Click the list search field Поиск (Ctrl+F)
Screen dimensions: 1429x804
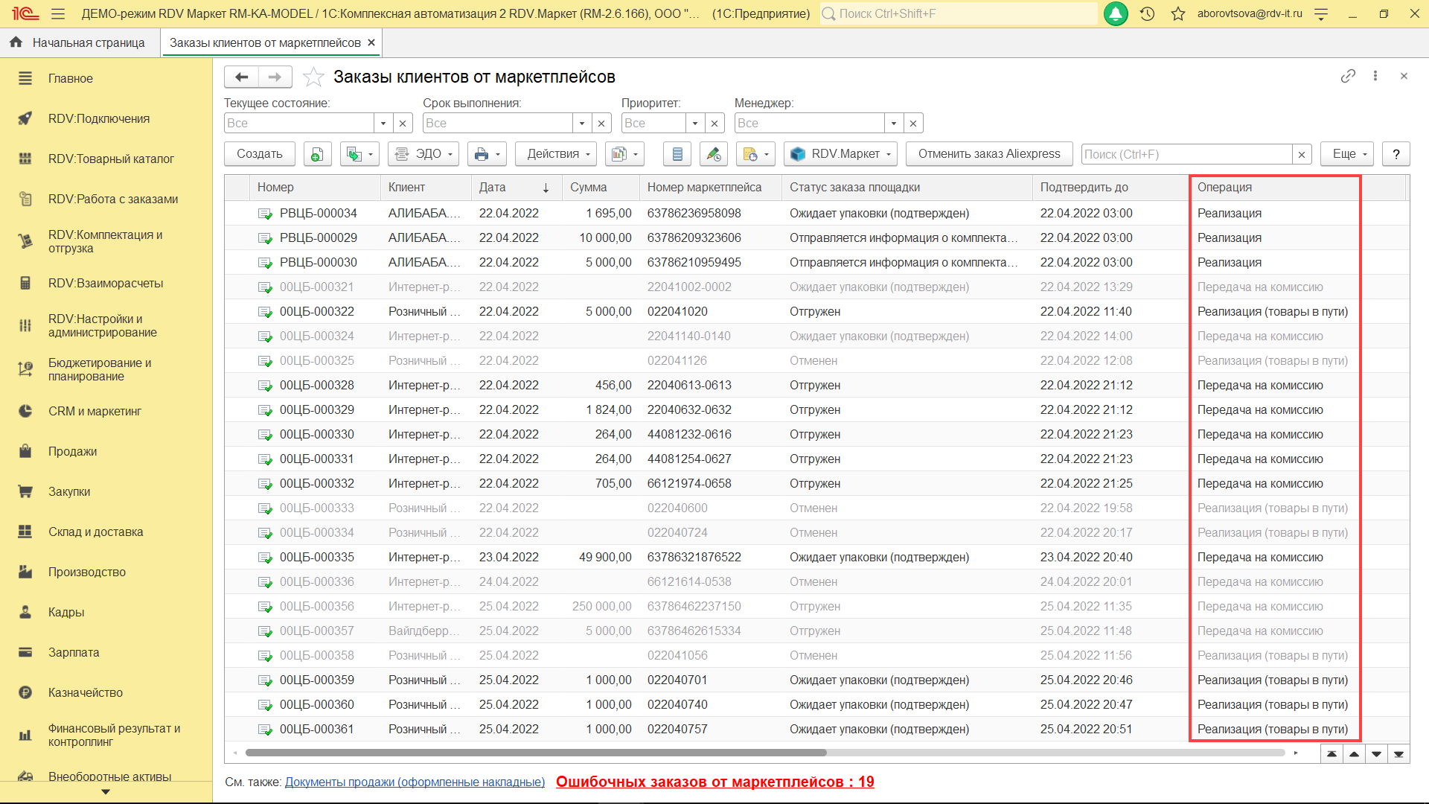click(x=1186, y=154)
